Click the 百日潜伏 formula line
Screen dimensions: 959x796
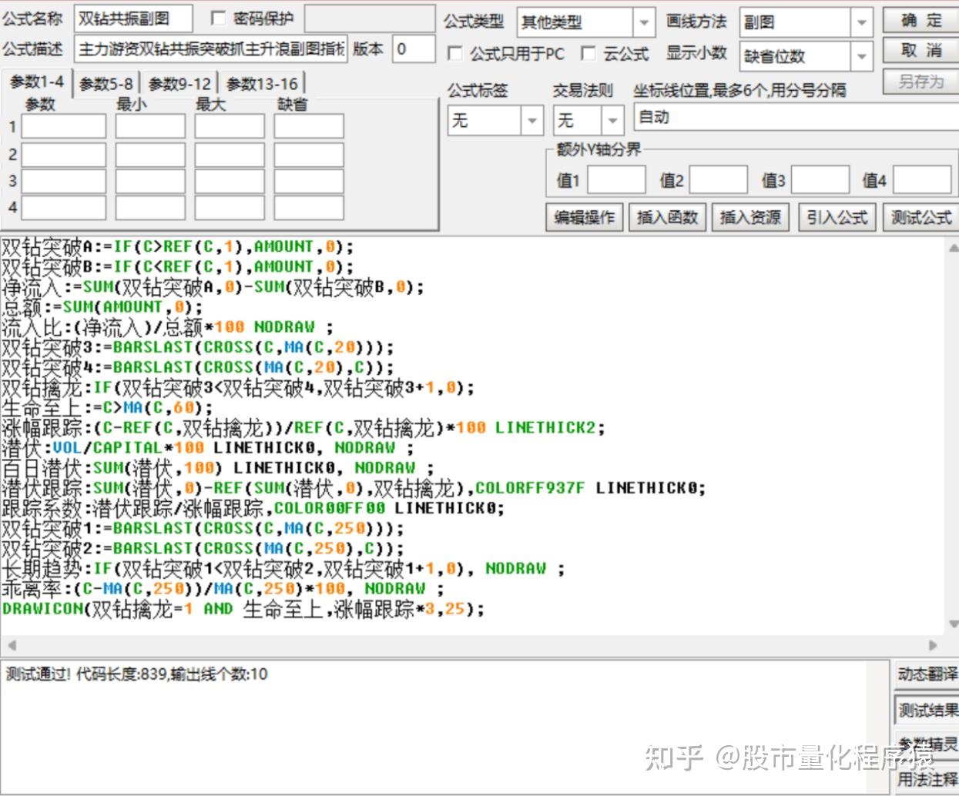click(218, 467)
